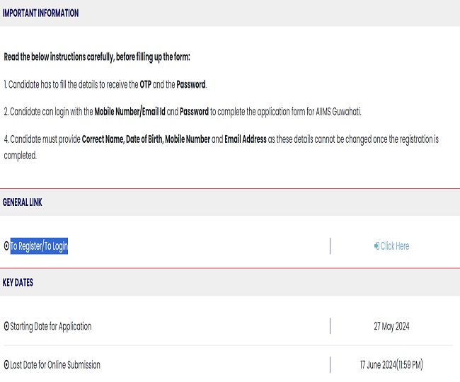Click the bullet icon before Starting Date for Application
This screenshot has height=382, width=460.
(6, 327)
